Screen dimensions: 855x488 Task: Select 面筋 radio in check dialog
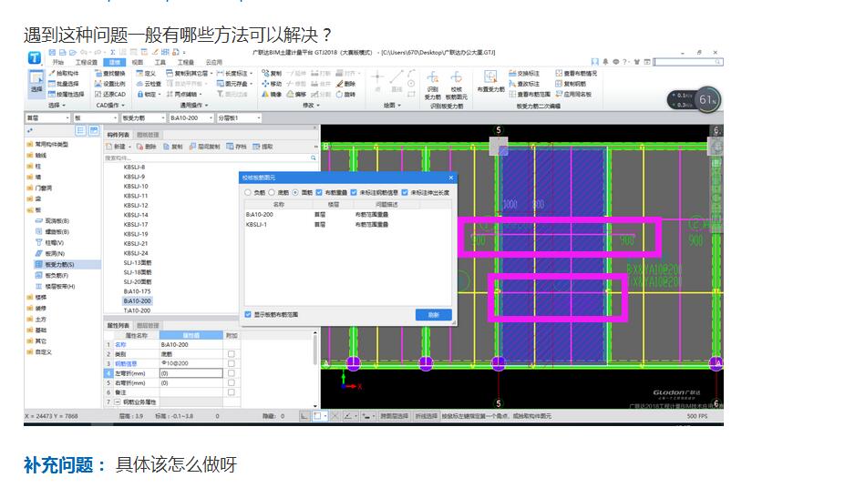(295, 192)
